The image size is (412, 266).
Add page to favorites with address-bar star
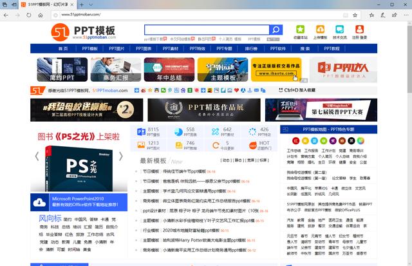click(355, 15)
